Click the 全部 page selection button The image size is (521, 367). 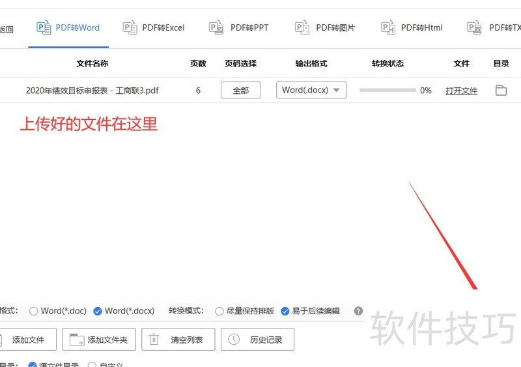click(240, 90)
